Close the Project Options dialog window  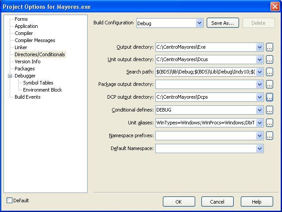274,6
